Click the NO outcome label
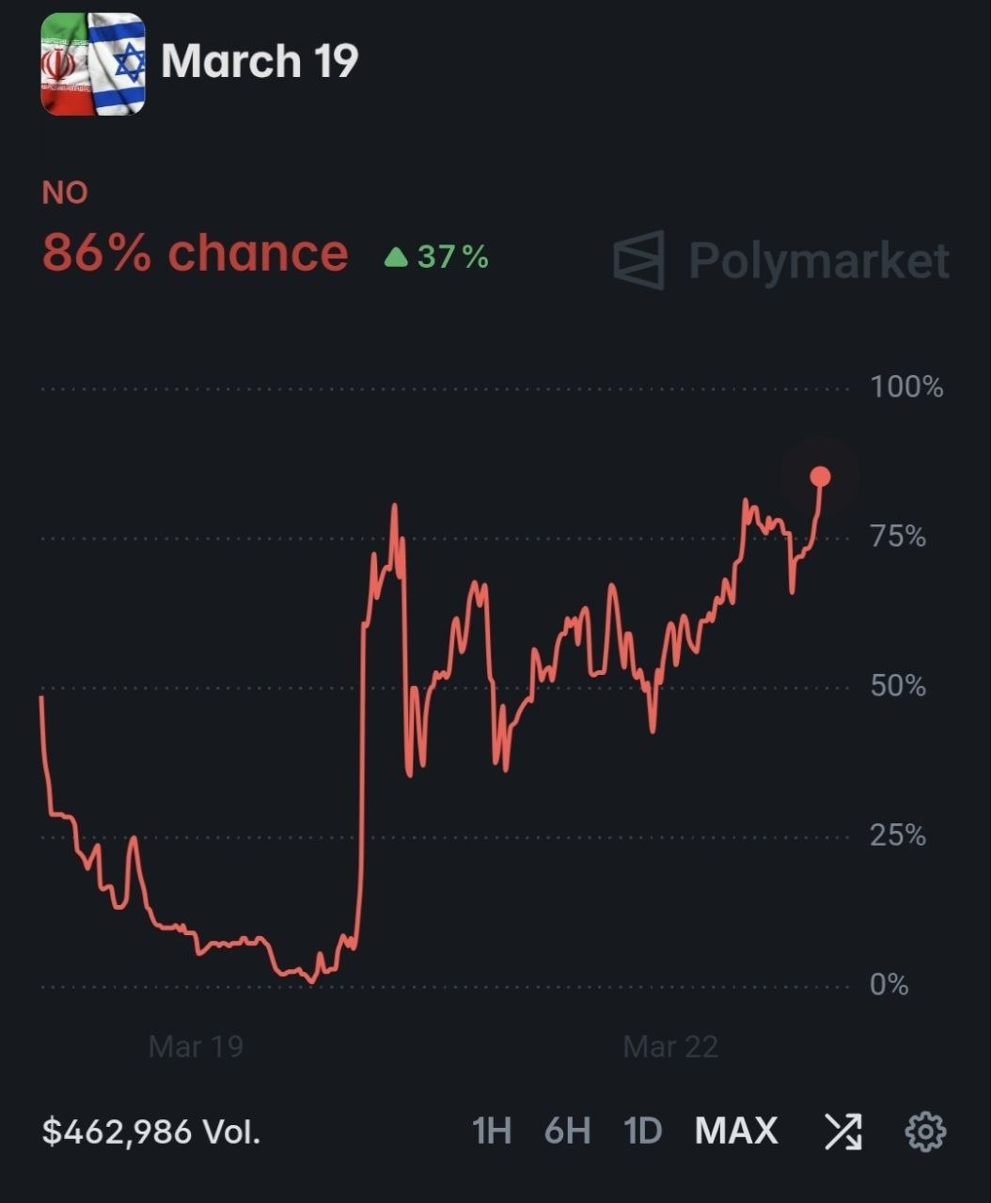 tap(65, 193)
